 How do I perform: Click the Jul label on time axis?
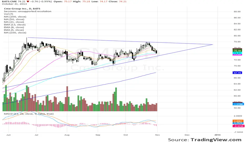click(x=36, y=135)
